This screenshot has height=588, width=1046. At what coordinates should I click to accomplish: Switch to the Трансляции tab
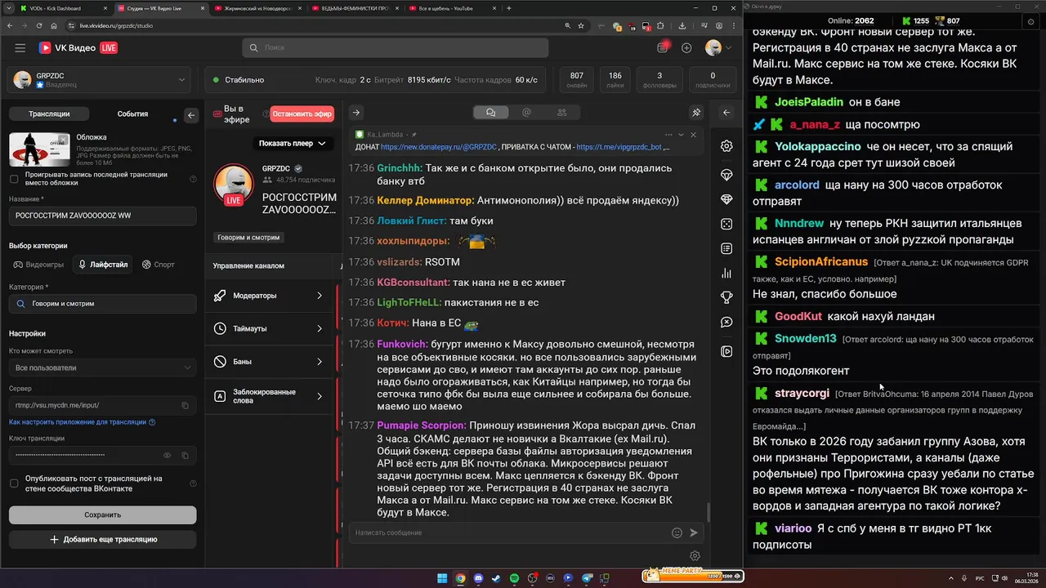tap(49, 114)
